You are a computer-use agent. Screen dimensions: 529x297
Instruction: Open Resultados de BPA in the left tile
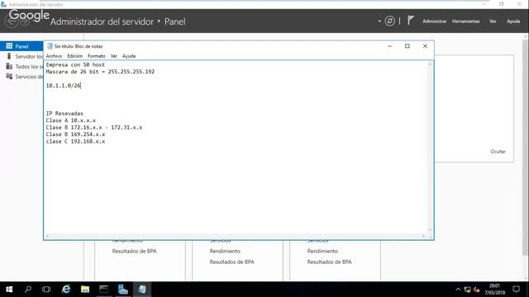tap(134, 251)
